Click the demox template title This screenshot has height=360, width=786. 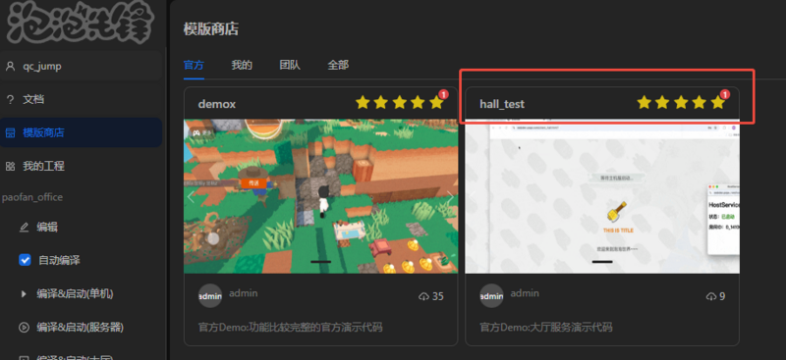click(x=216, y=104)
